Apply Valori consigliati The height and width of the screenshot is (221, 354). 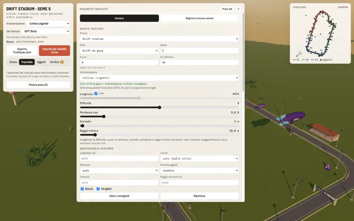pos(119,196)
